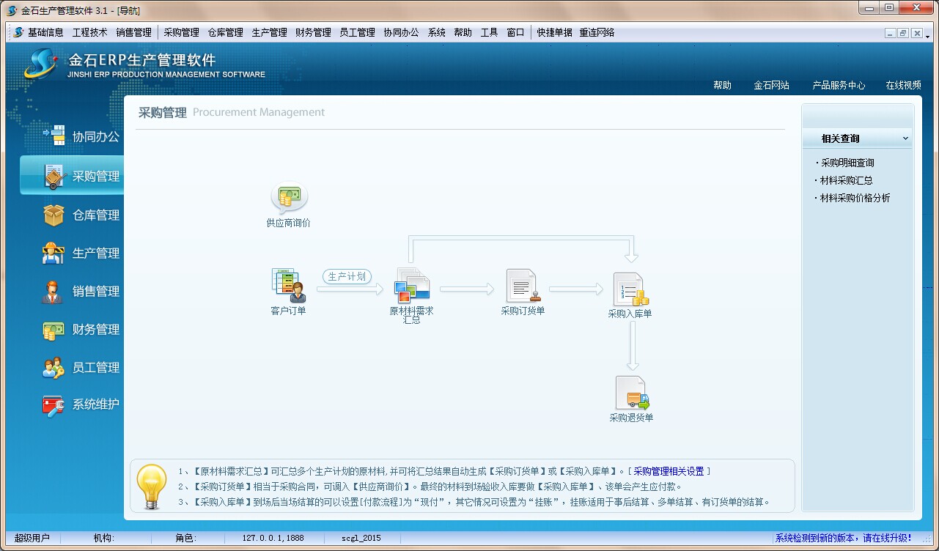Select 仓库管理 in the sidebar
Viewport: 939px width, 551px height.
(81, 215)
